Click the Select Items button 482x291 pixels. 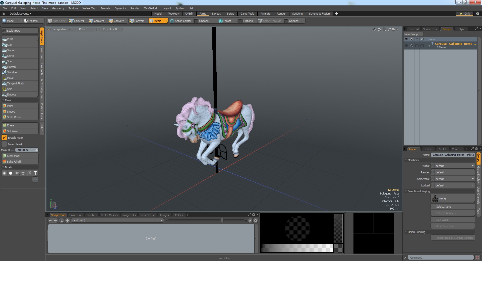click(444, 207)
